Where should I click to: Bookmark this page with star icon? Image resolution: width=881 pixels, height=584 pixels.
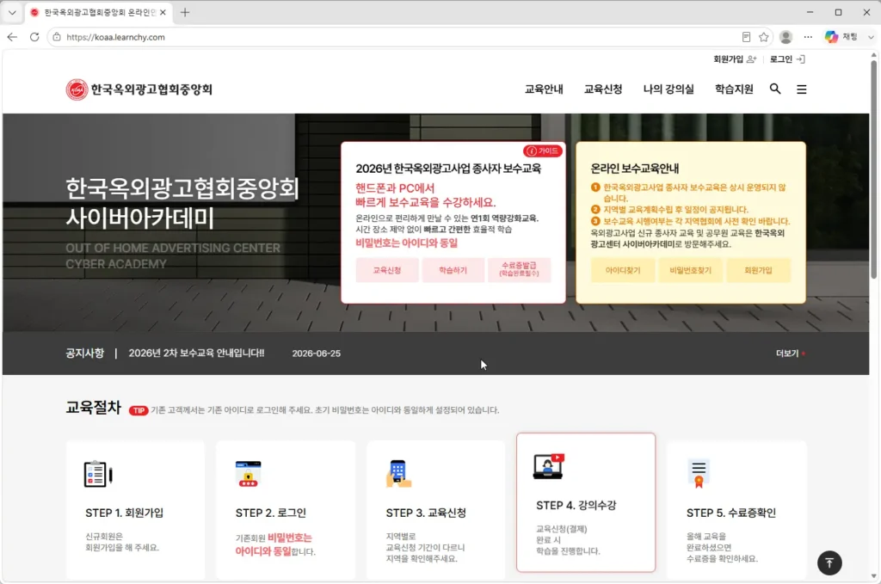click(x=764, y=37)
